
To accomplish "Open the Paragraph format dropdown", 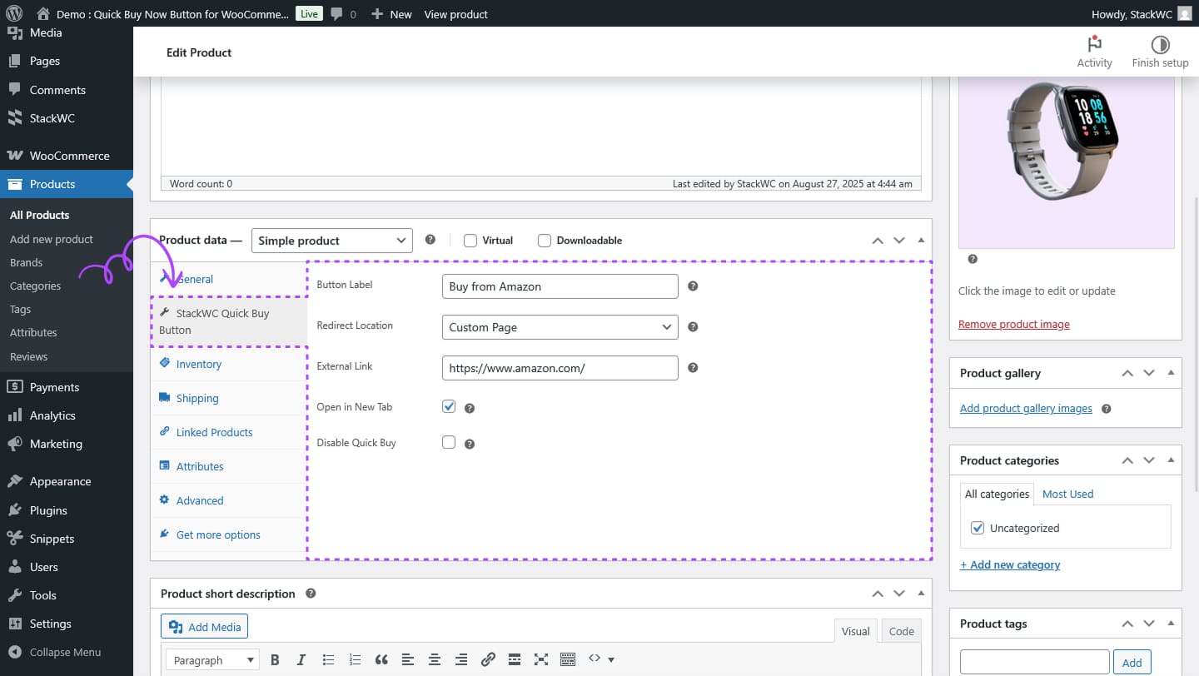I will pos(212,660).
